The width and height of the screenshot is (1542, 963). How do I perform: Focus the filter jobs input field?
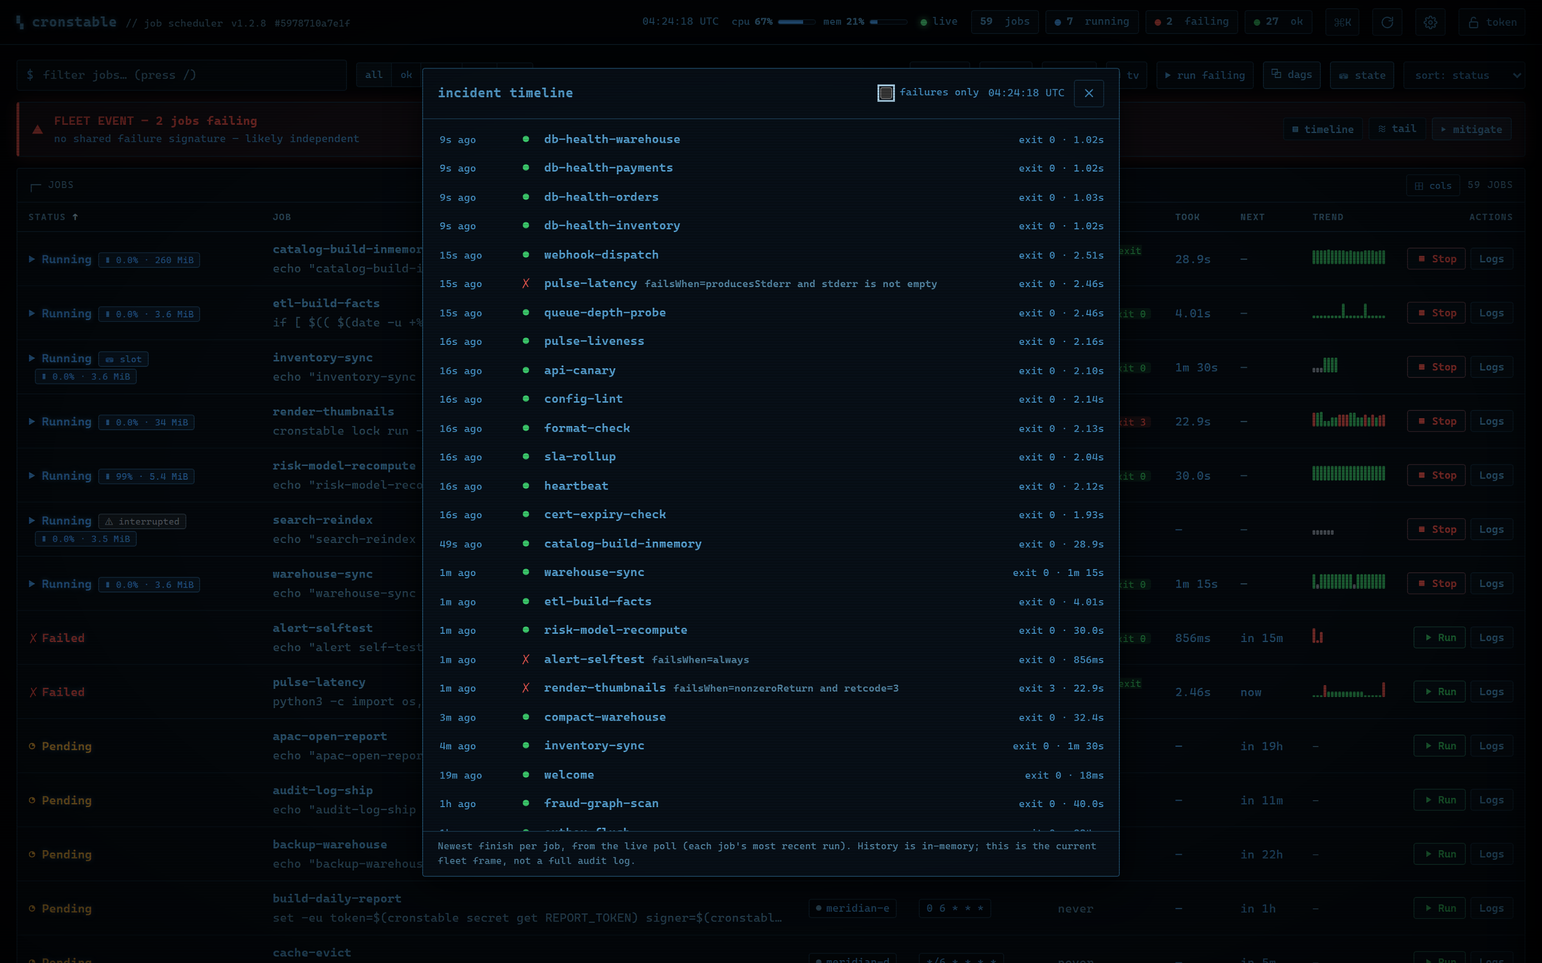(x=182, y=75)
